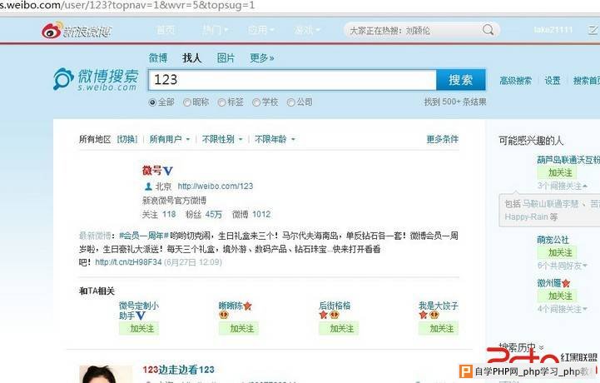Open the #会员一周年# hashtag link

(144, 236)
